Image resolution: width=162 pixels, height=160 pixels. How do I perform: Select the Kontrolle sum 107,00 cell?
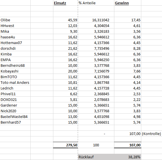click(128, 134)
